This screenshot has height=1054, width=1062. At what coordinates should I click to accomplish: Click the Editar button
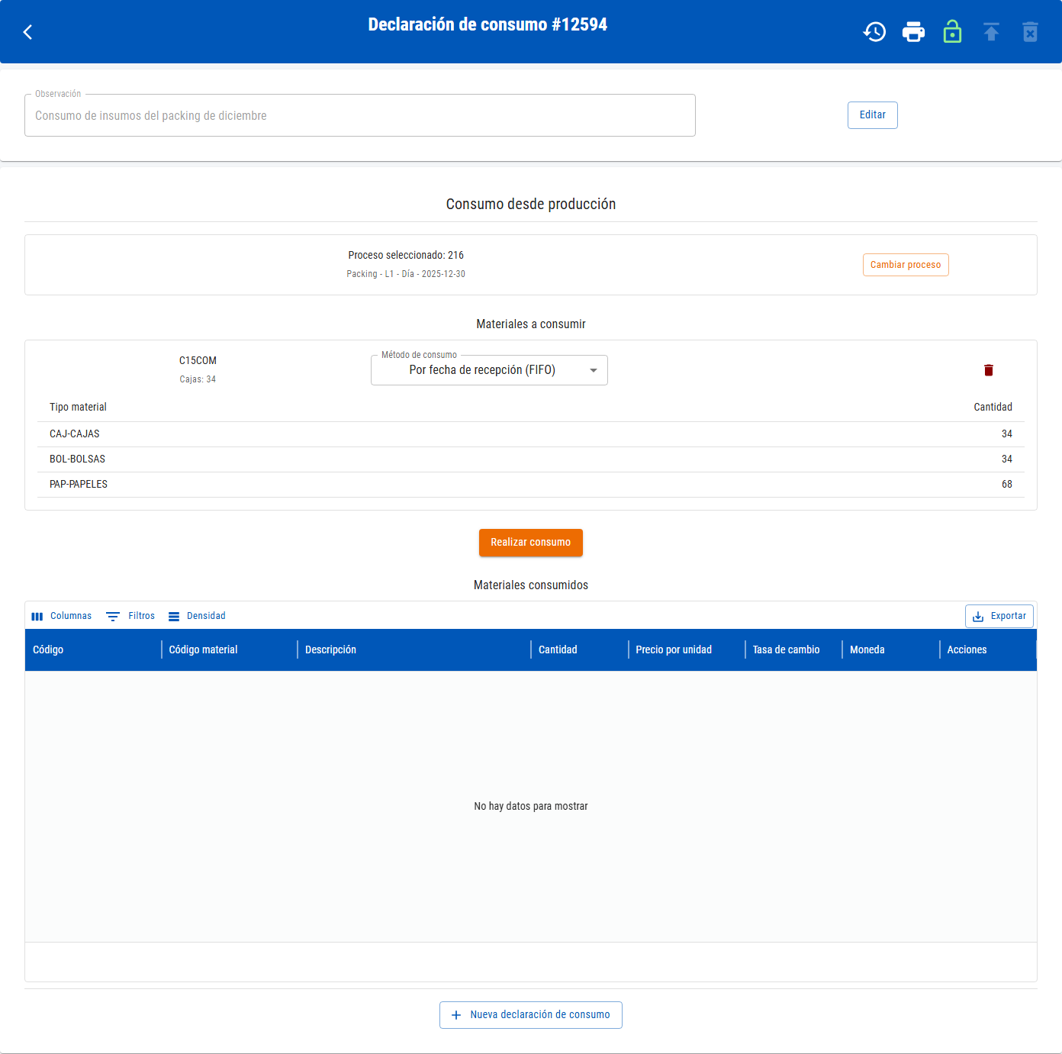click(873, 115)
